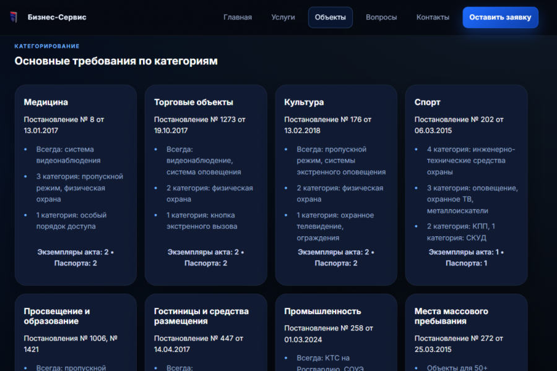Viewport: 557px width, 371px height.
Task: Select the Культура card title
Action: point(304,102)
